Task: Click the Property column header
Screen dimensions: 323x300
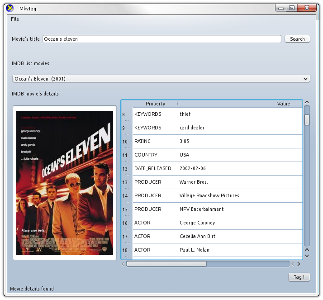Action: 155,104
